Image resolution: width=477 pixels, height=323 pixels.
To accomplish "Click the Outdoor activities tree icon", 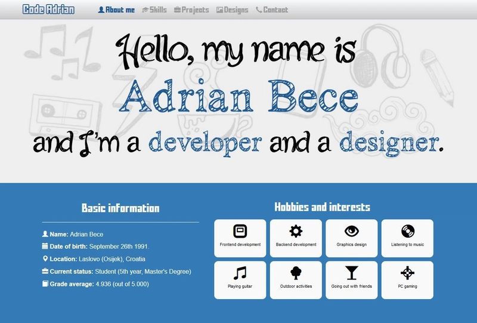I will 296,273.
